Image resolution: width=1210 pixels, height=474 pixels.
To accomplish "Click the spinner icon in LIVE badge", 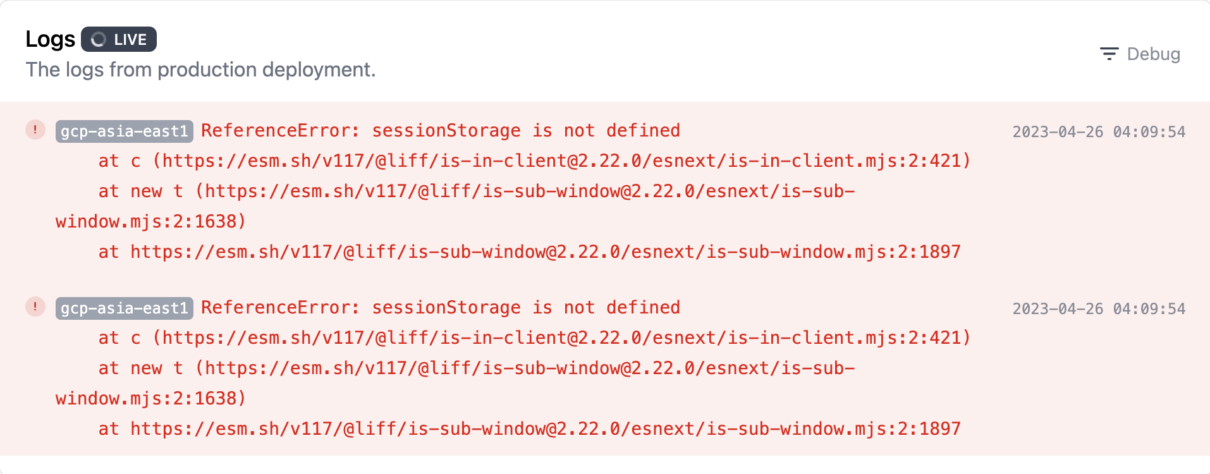I will tap(99, 40).
